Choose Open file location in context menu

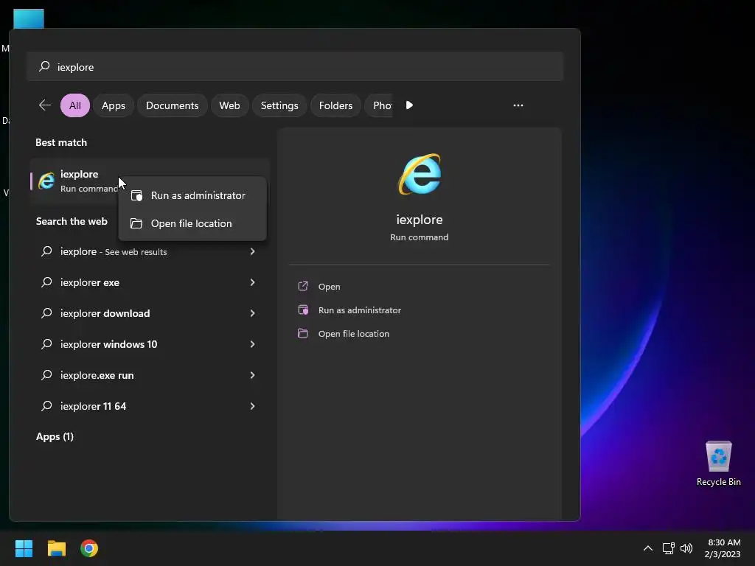(x=192, y=223)
